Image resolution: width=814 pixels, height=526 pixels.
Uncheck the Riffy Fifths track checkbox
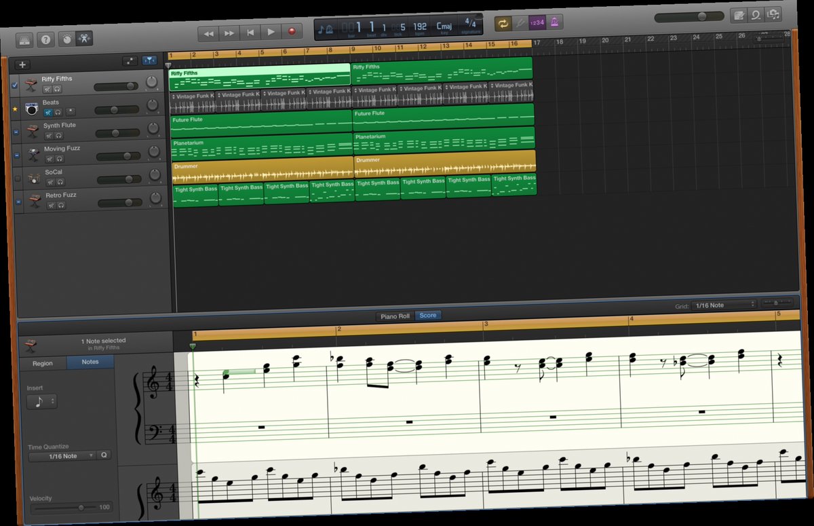15,86
